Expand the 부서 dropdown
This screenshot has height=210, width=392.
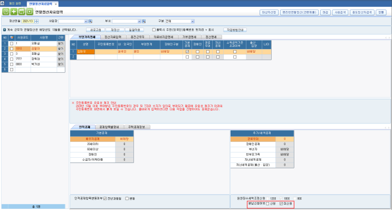(139, 21)
